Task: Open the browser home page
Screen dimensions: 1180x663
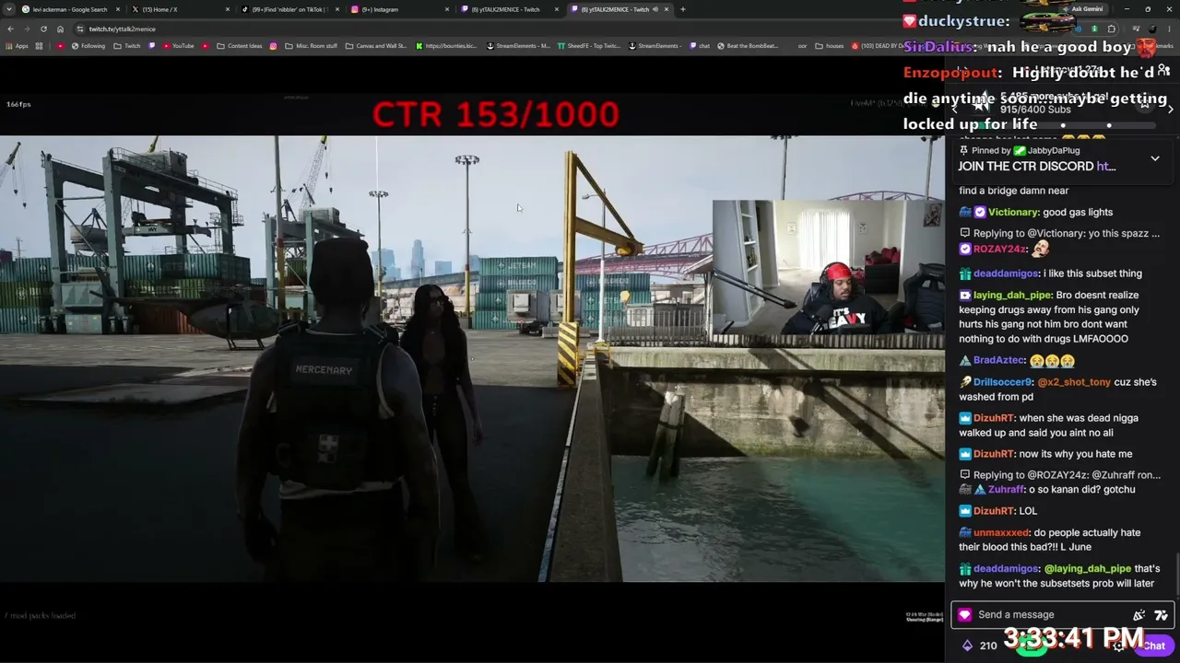Action: 61,29
